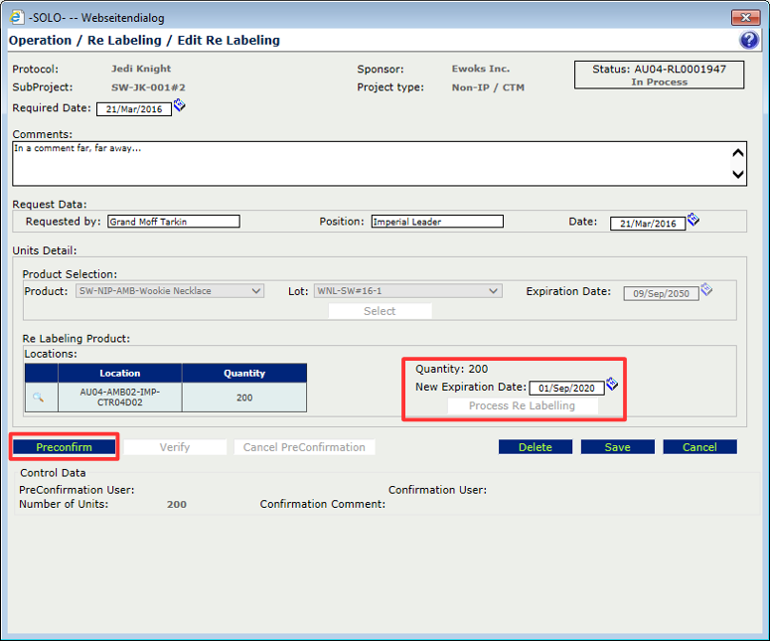Open calendar picker beside New Expiration Date
Screen dimensions: 770x641
tap(612, 384)
